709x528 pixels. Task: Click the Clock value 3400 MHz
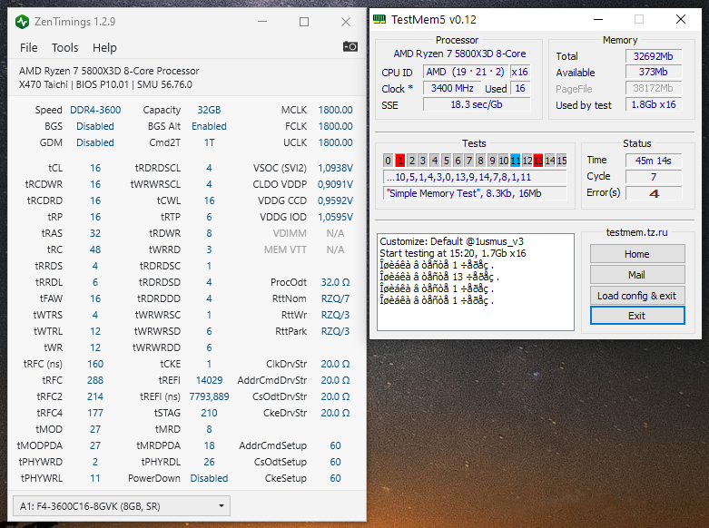click(x=452, y=88)
